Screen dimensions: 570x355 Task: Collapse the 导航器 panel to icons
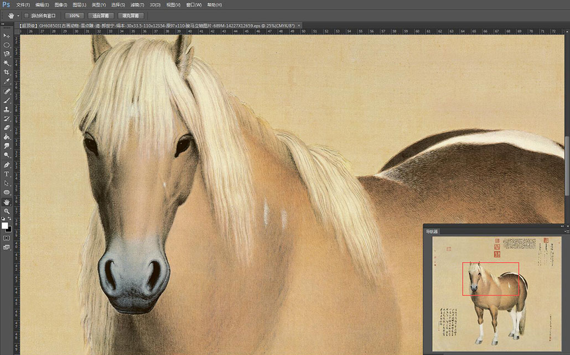562,227
